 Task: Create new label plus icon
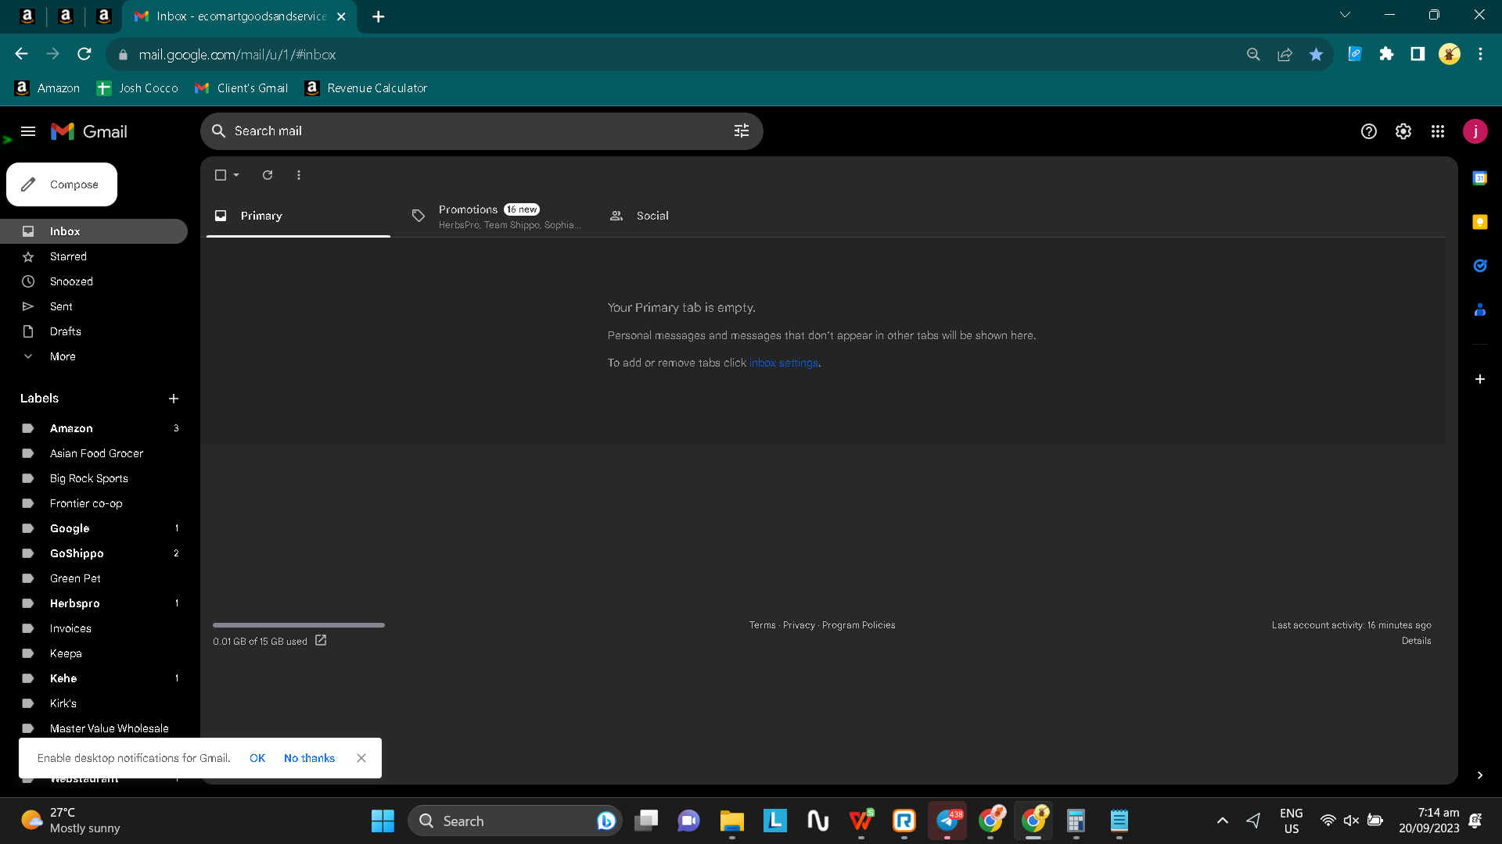pos(174,399)
